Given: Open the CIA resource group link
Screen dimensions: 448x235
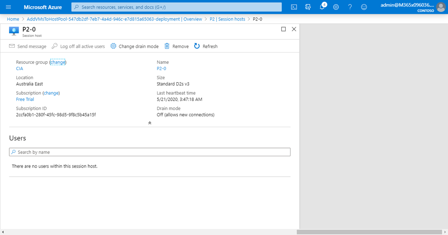Looking at the screenshot, I should pyautogui.click(x=20, y=69).
